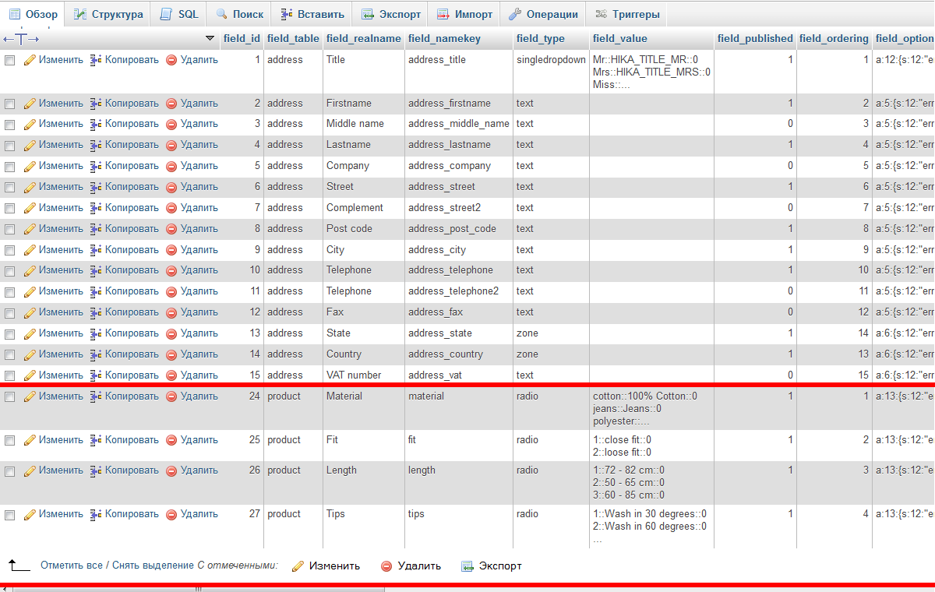Click field_value cell starting with cotton::100% Cotton

[652, 408]
